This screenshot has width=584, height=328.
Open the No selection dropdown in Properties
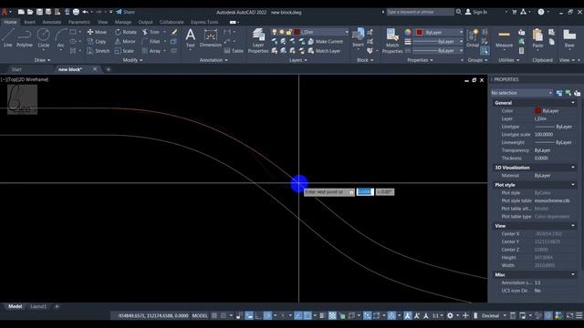point(521,93)
